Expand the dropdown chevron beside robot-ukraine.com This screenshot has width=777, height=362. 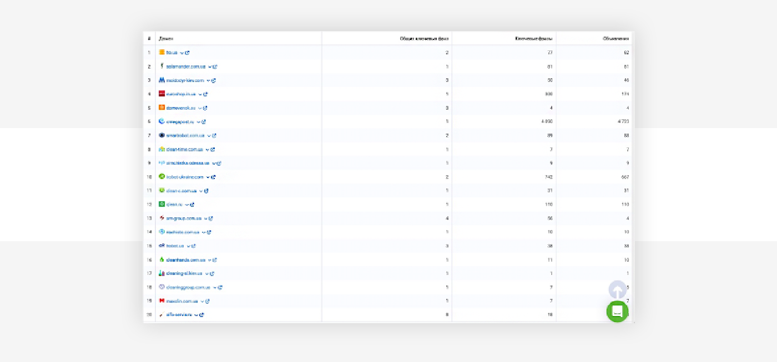208,177
